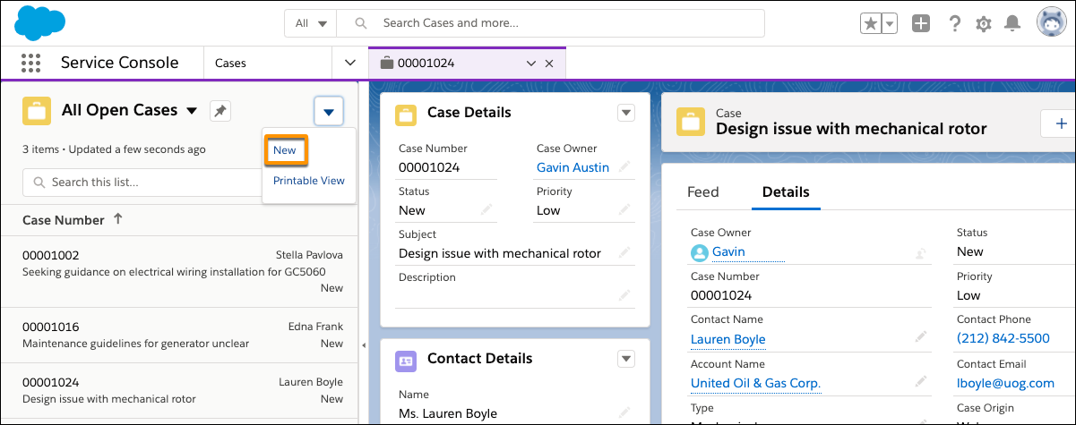This screenshot has width=1076, height=425.
Task: Select the Cases navigation item
Action: tap(231, 64)
